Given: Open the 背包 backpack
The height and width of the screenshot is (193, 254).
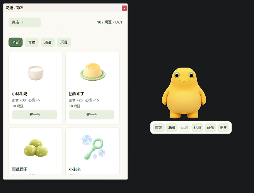Looking at the screenshot, I should pyautogui.click(x=210, y=128).
